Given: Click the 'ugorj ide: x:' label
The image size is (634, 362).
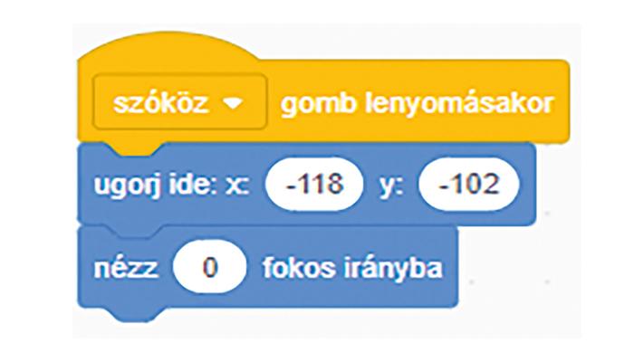Looking at the screenshot, I should 172,185.
